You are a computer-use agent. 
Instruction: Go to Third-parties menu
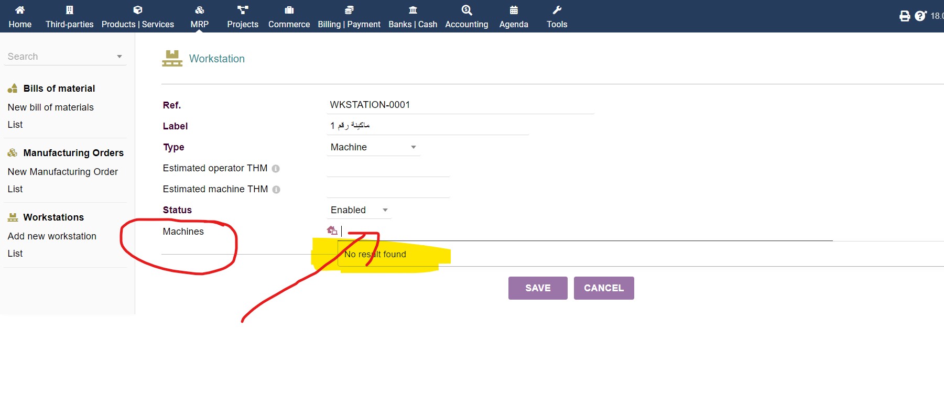click(x=69, y=24)
